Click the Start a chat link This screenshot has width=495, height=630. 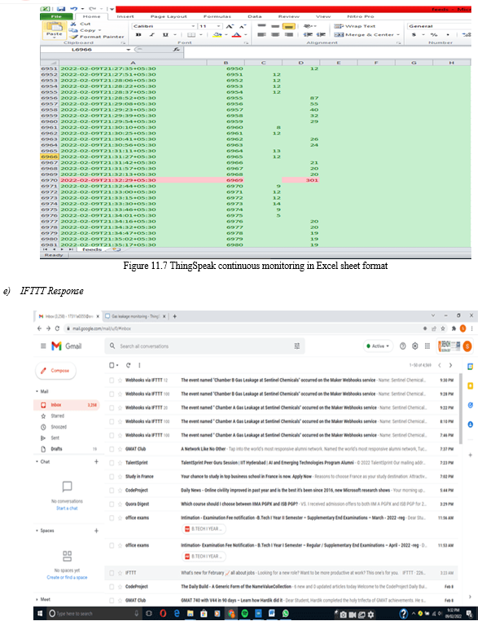[67, 509]
